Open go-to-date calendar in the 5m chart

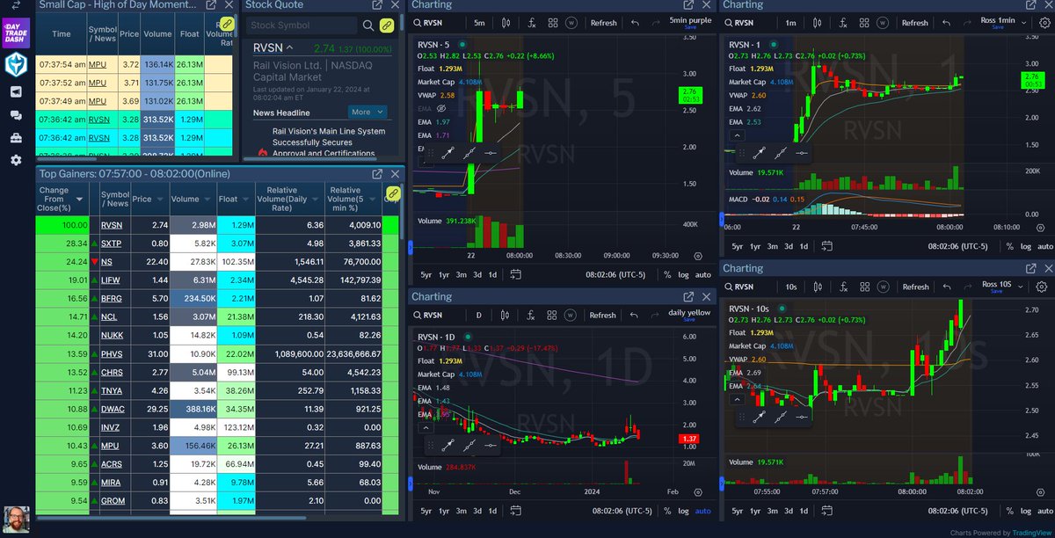516,274
